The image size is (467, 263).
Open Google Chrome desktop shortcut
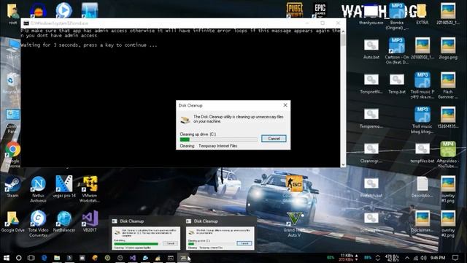[12, 154]
